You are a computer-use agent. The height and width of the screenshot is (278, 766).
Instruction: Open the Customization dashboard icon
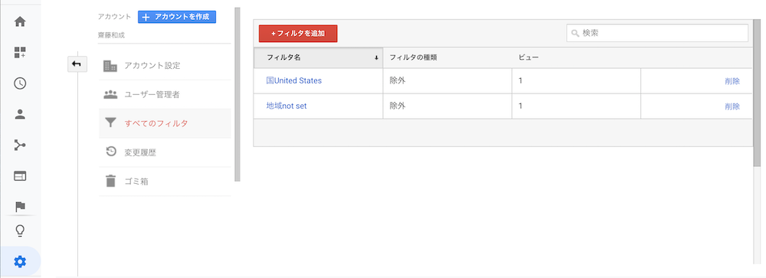coord(20,53)
